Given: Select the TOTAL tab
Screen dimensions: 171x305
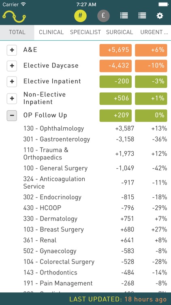Looking at the screenshot, I should [17, 32].
